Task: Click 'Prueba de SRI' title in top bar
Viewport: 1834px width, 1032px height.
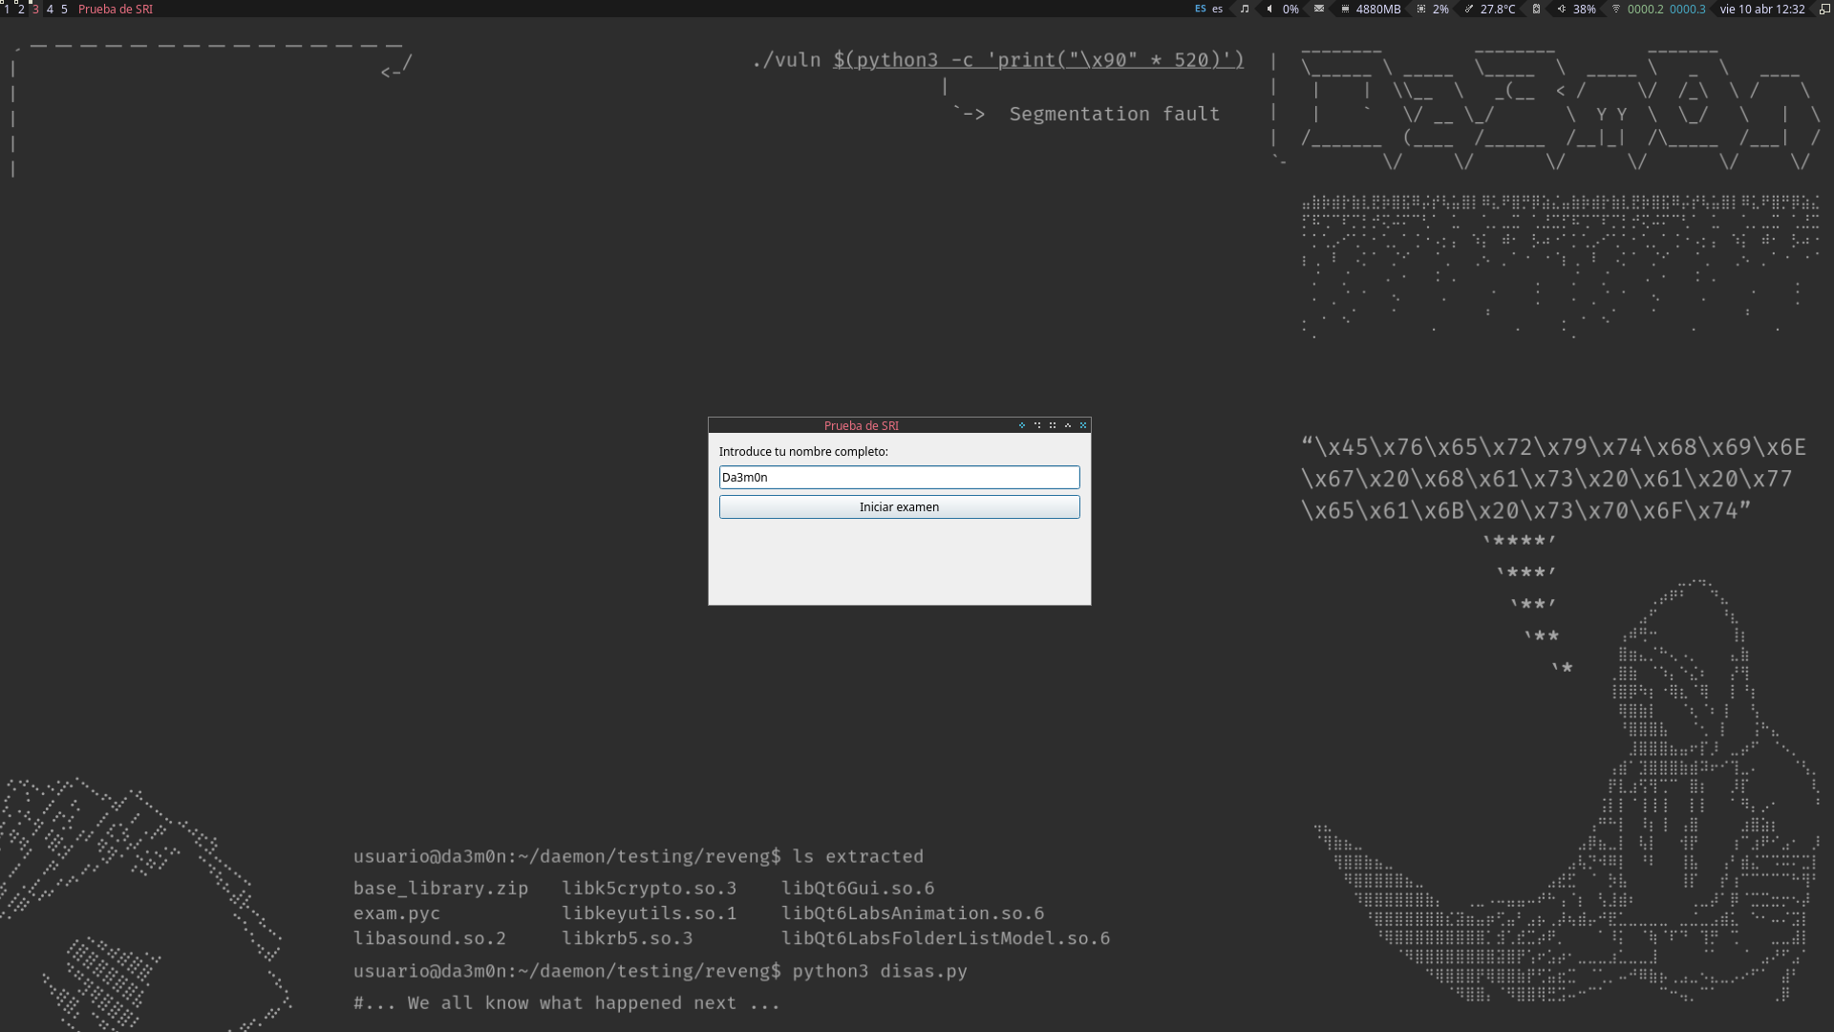Action: pos(115,9)
